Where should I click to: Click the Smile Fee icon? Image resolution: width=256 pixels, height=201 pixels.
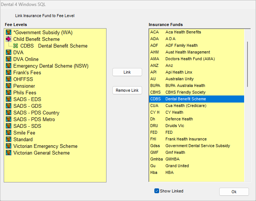pyautogui.click(x=9, y=133)
